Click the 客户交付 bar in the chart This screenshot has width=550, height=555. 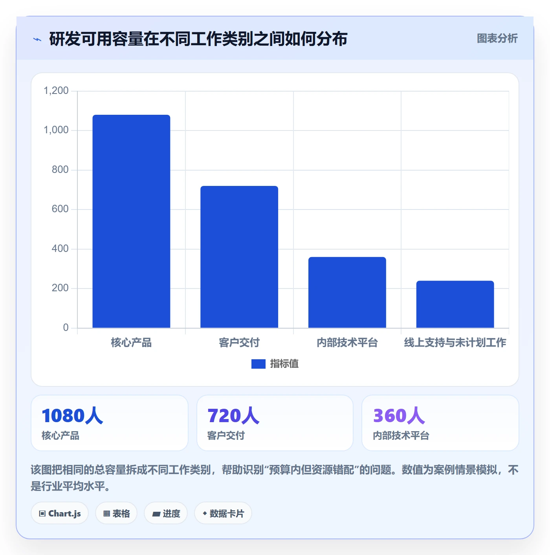[x=239, y=257]
